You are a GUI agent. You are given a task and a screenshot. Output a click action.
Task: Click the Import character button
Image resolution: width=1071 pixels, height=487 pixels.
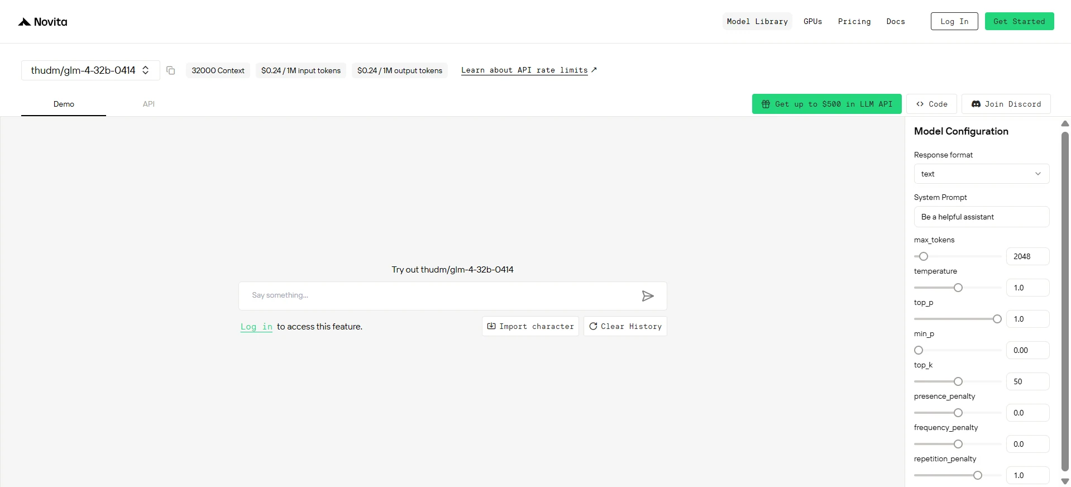point(530,326)
